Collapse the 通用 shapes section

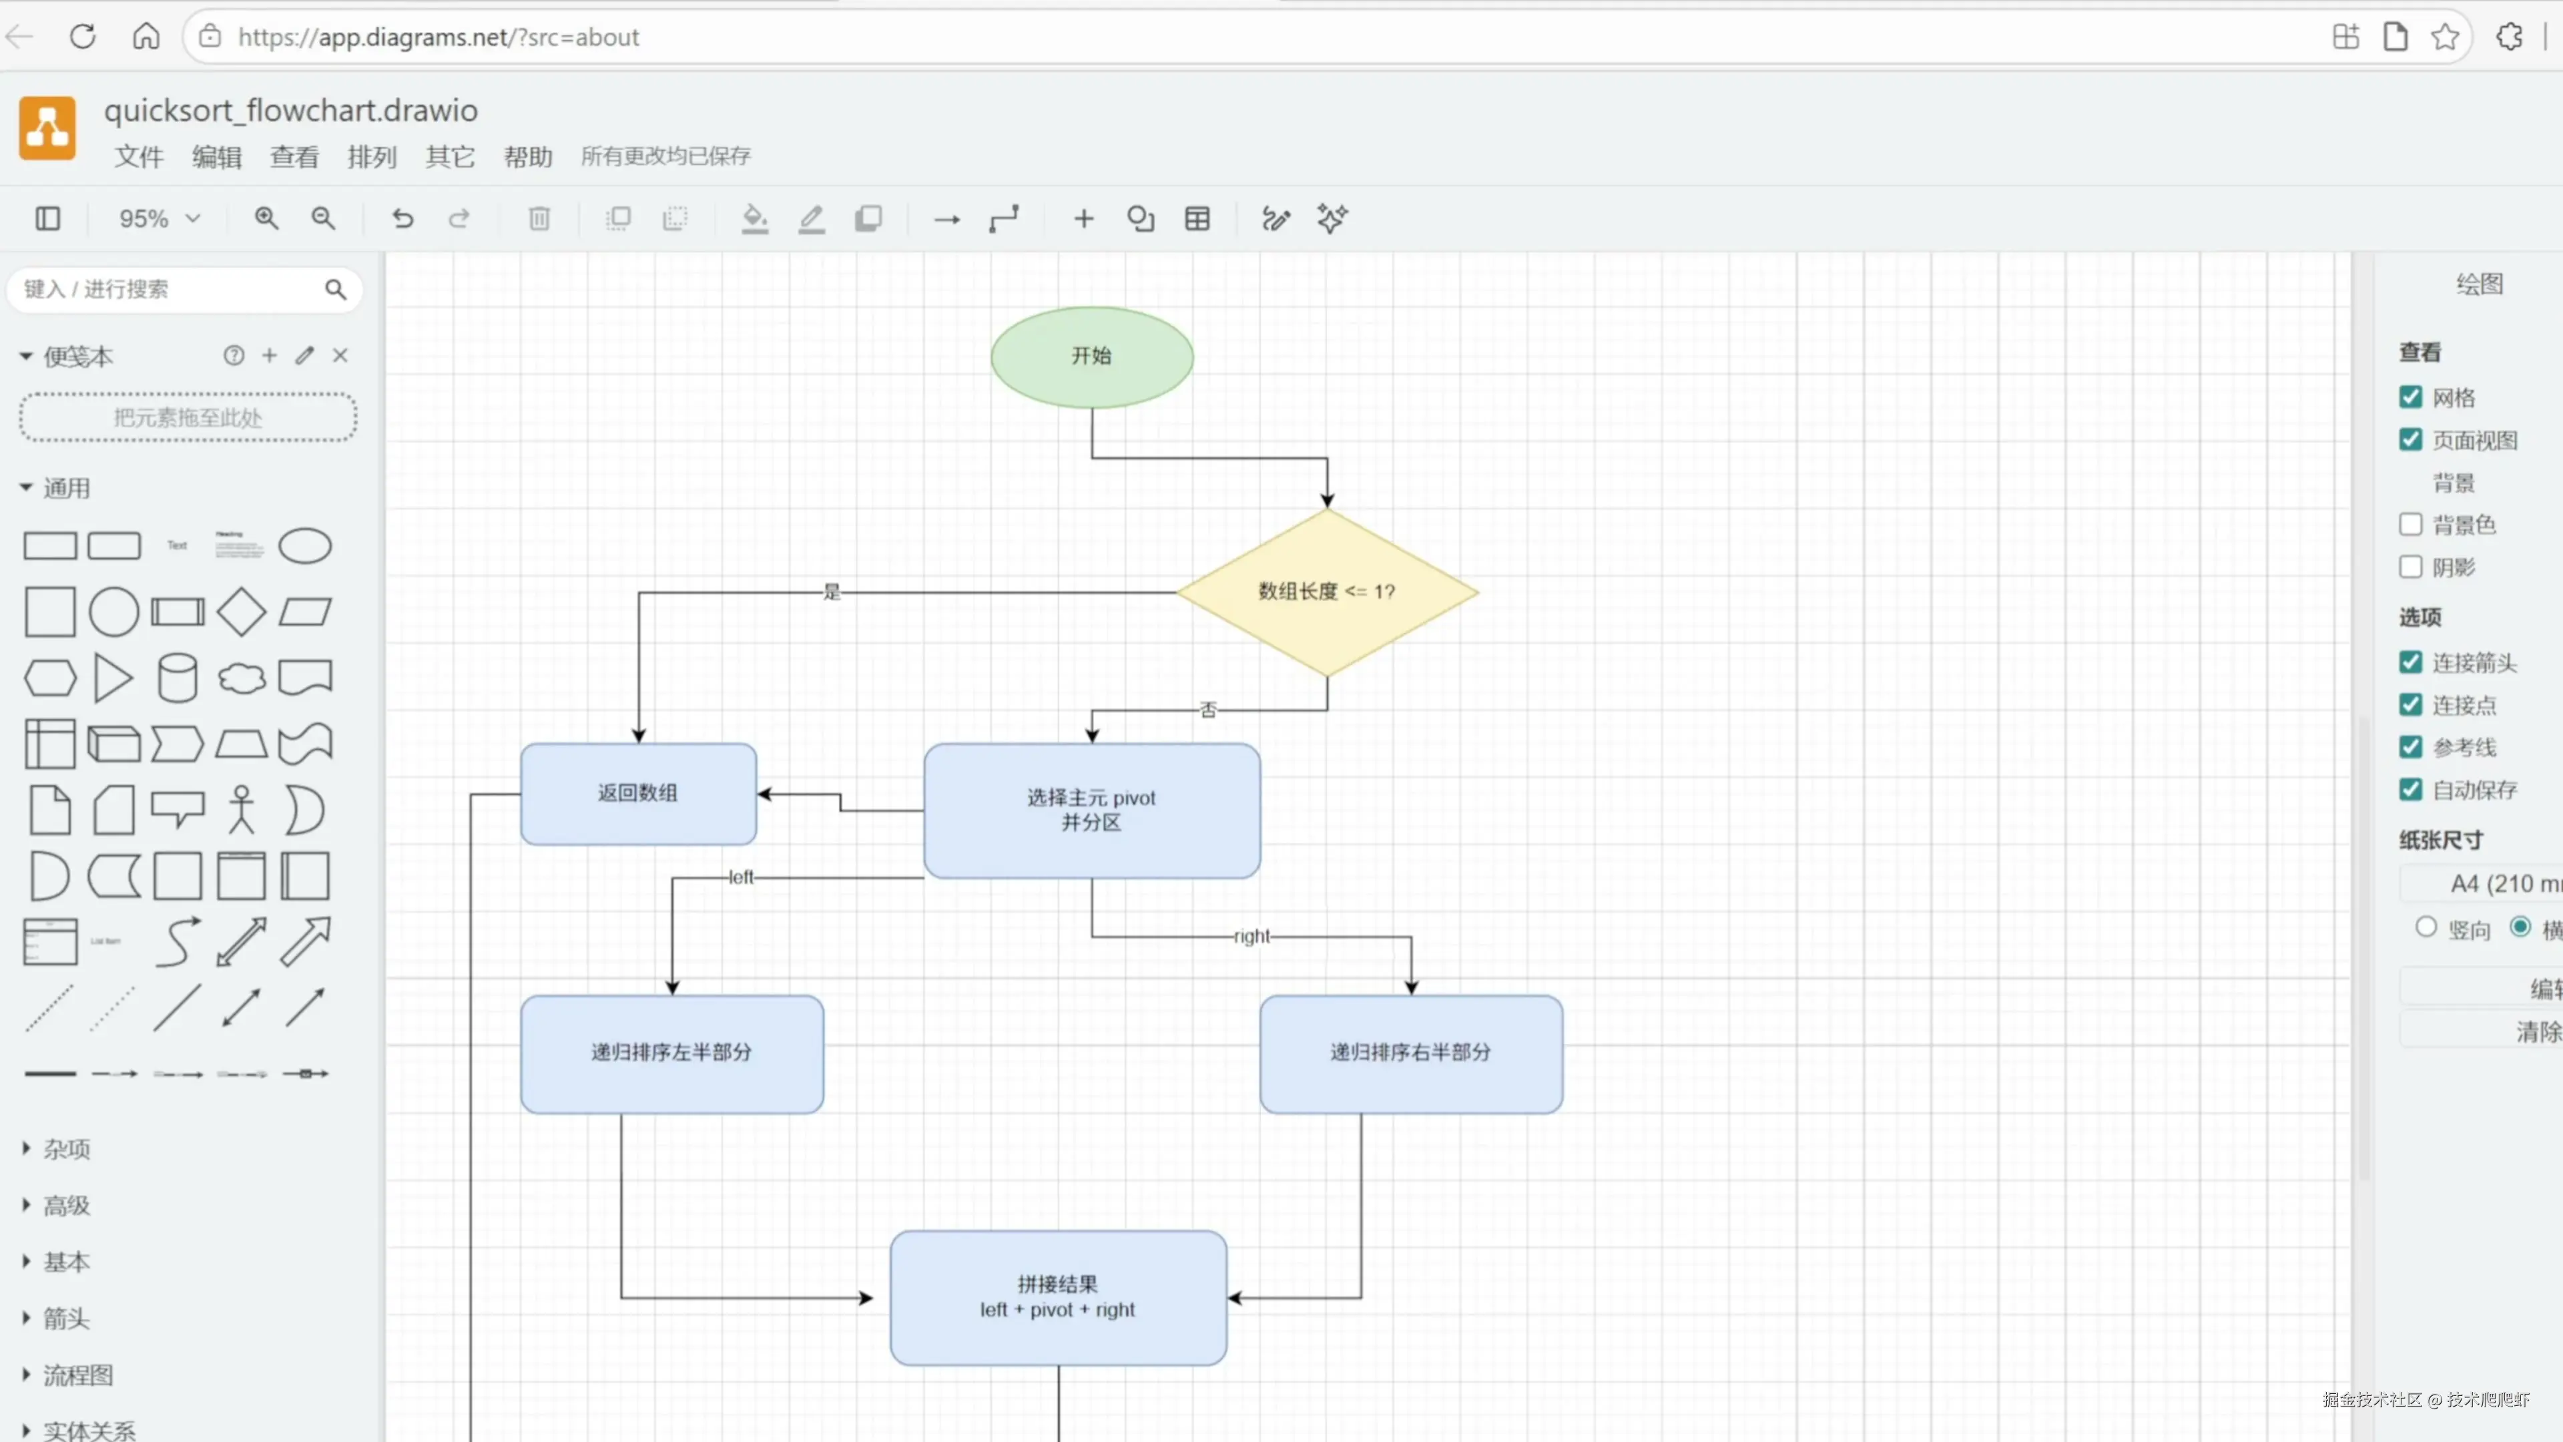[x=65, y=487]
